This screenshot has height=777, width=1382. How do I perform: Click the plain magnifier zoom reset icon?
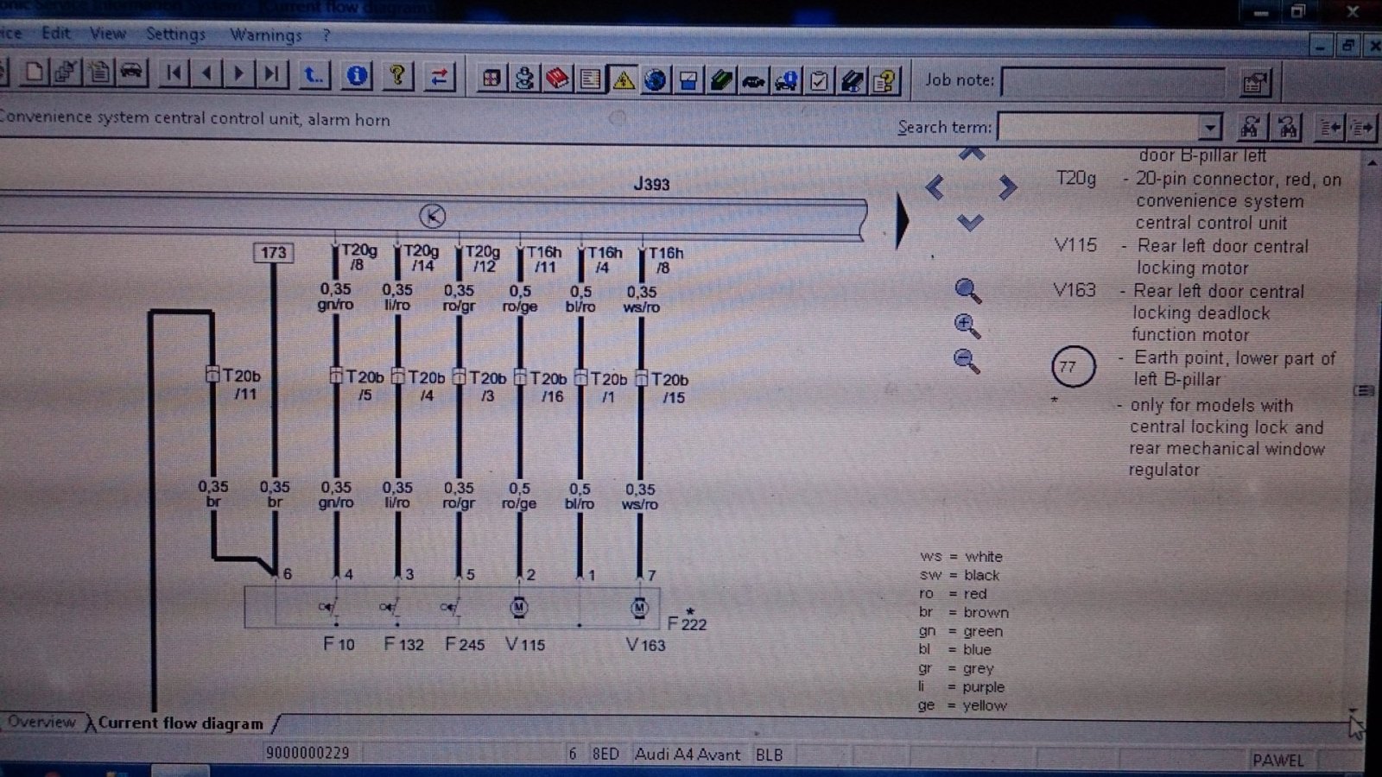(x=967, y=291)
